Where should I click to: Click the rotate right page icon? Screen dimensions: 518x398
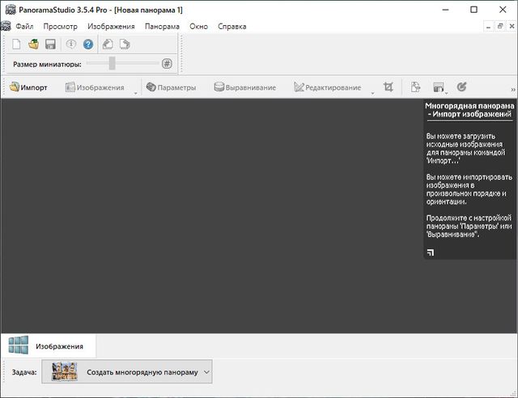coord(125,44)
